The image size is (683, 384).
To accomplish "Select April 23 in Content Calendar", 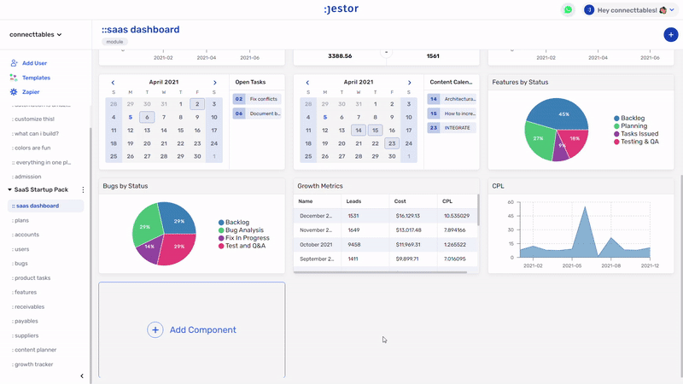I will tap(392, 143).
